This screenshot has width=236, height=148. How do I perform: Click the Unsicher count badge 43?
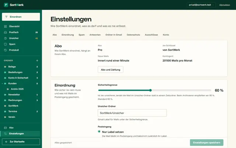point(37,38)
